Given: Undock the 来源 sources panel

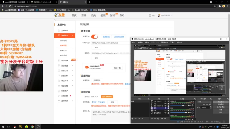Looking at the screenshot, I should 168,99.
